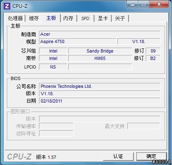172x165 pixels.
Task: Click the Sandy Bridge chipset value
Action: coord(100,51)
